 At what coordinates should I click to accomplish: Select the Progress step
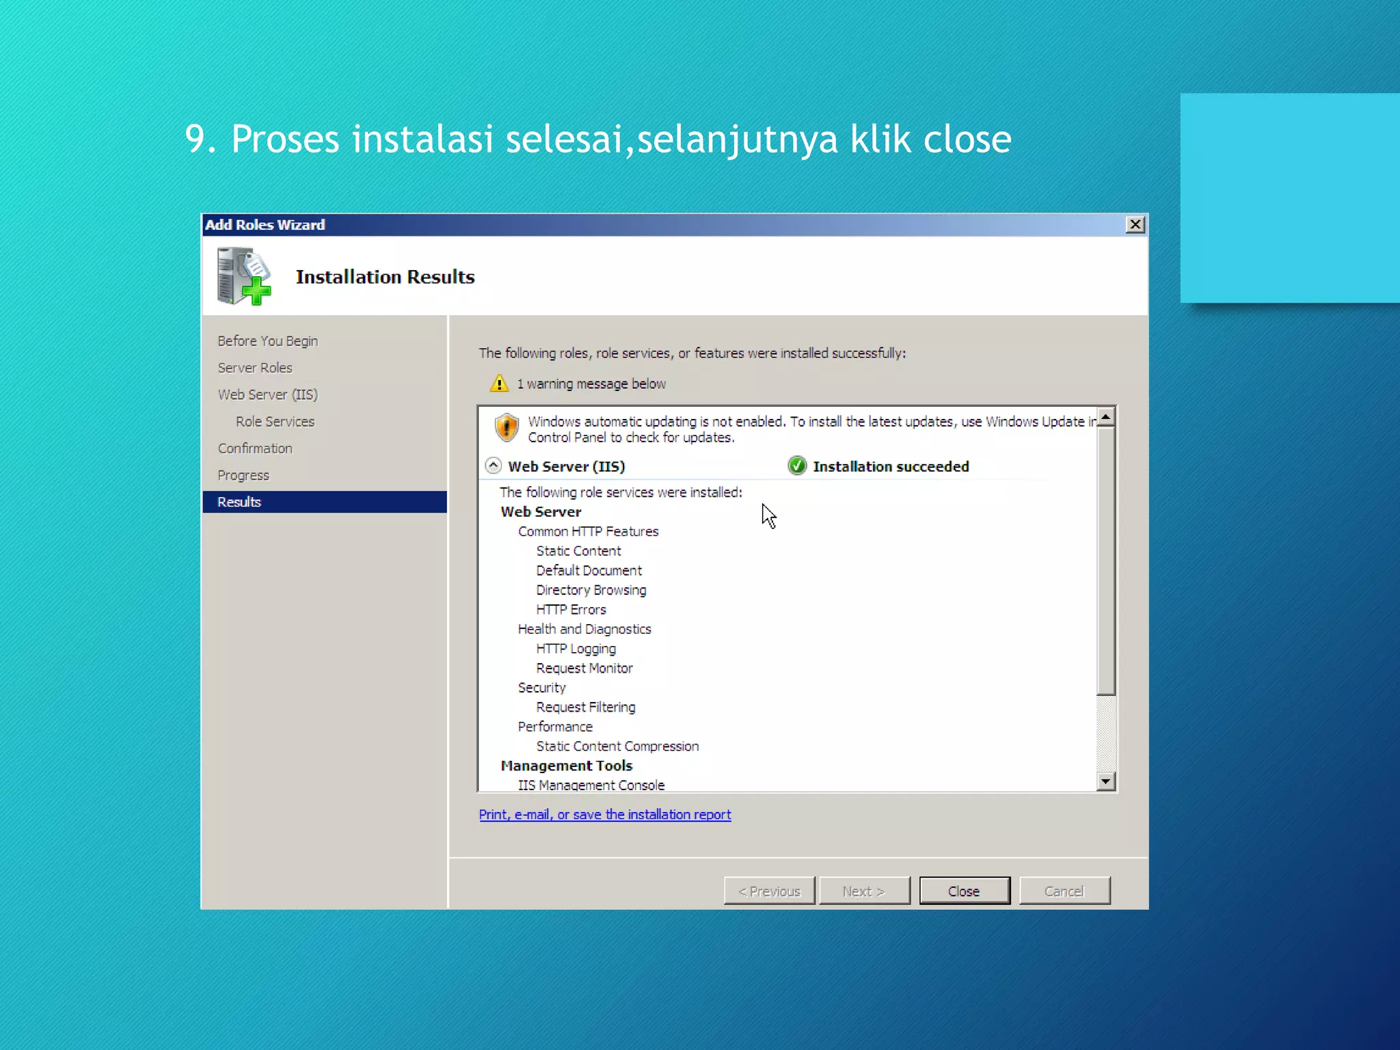(243, 475)
